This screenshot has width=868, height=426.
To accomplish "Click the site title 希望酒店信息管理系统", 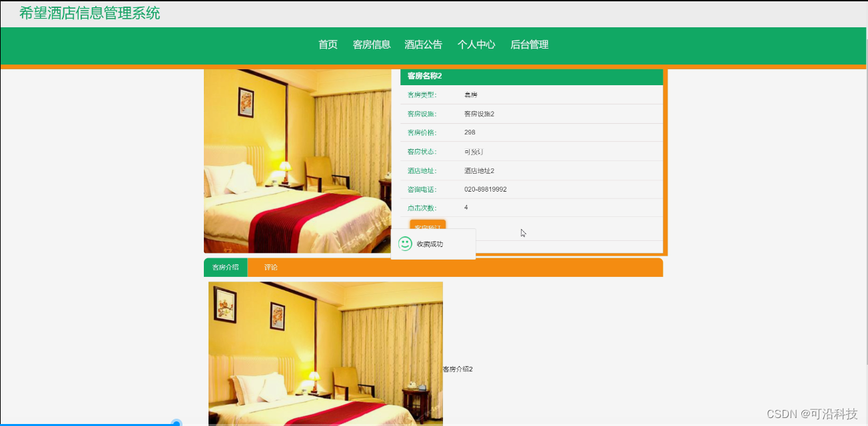I will pos(89,13).
